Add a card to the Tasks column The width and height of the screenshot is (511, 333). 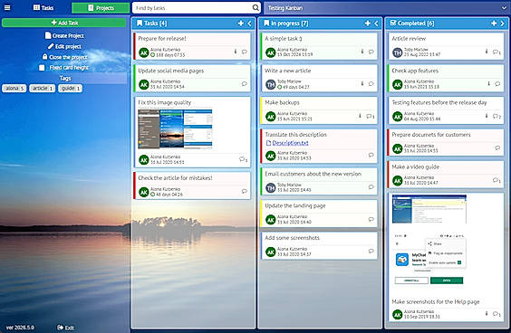241,24
